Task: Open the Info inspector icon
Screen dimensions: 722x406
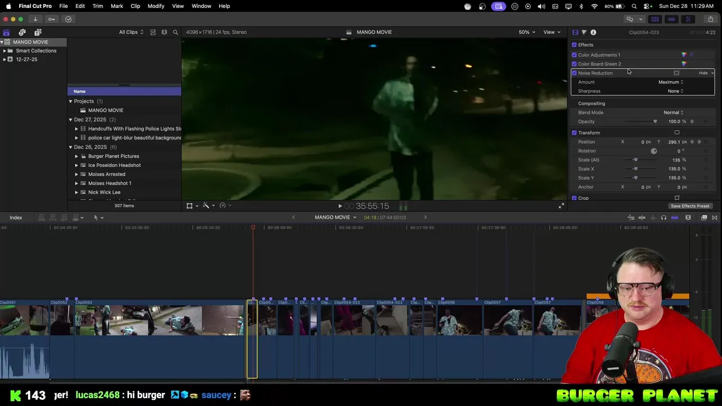Action: click(593, 32)
